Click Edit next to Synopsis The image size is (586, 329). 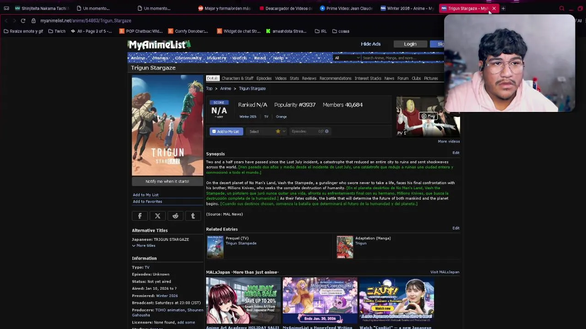(456, 153)
